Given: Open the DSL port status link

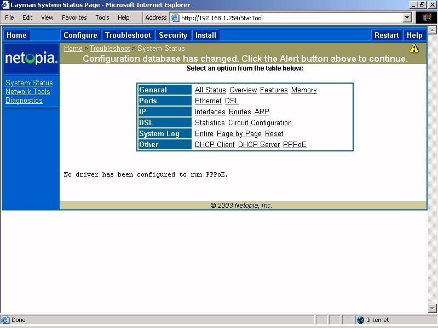Looking at the screenshot, I should coord(232,101).
